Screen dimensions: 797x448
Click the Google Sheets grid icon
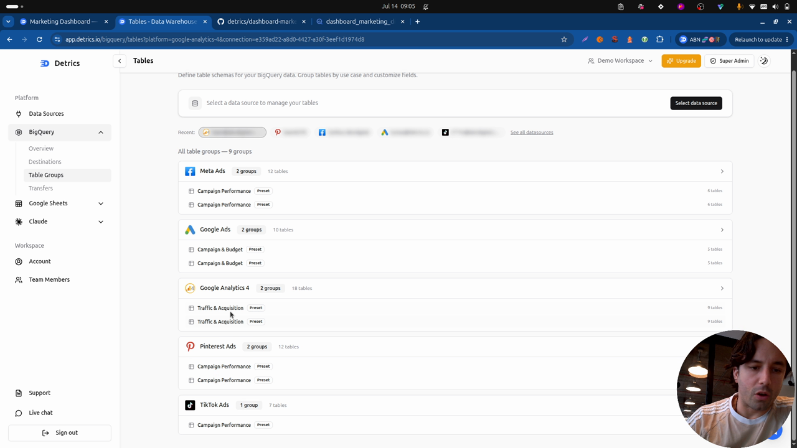click(x=19, y=203)
